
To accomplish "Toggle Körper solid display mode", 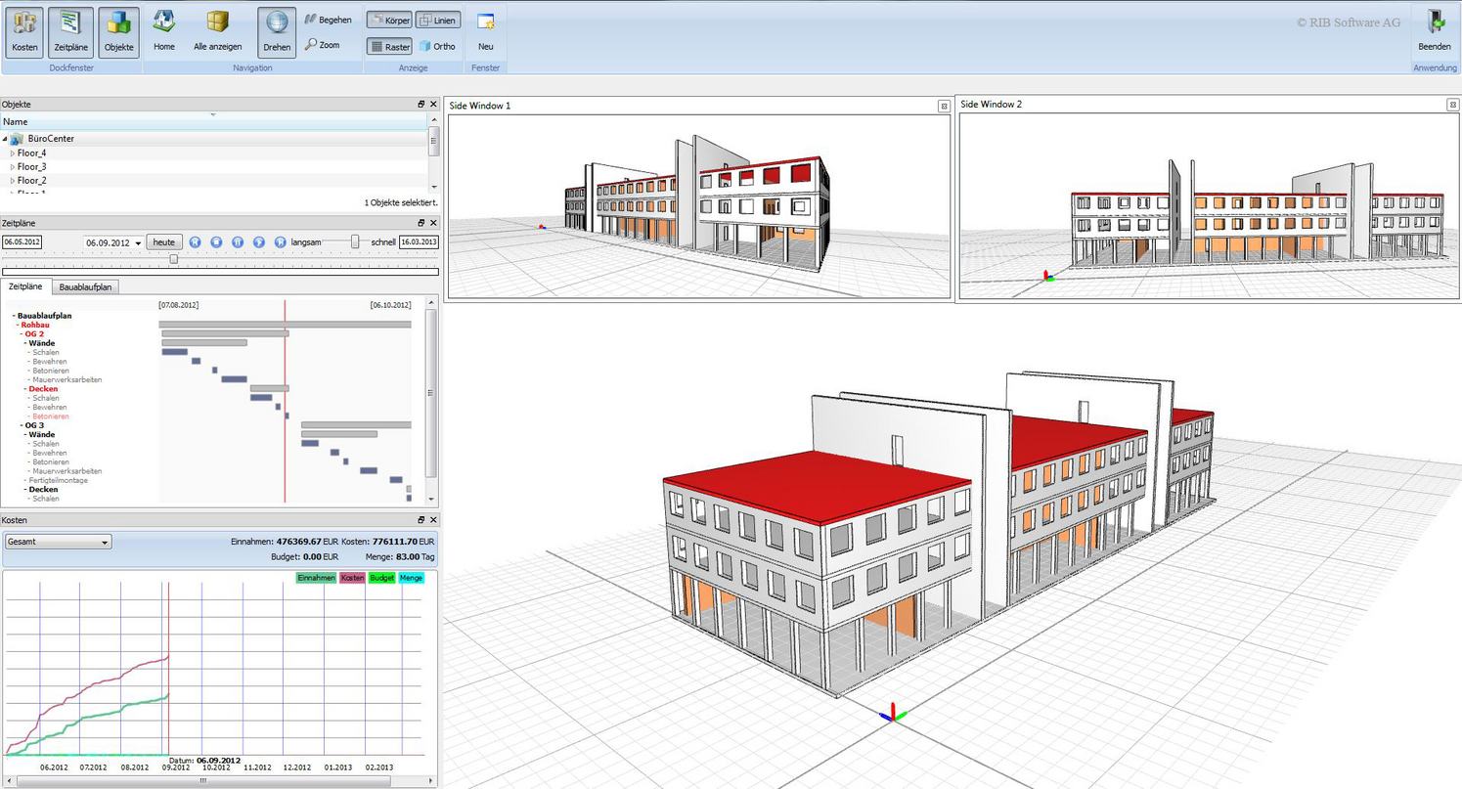I will point(389,20).
